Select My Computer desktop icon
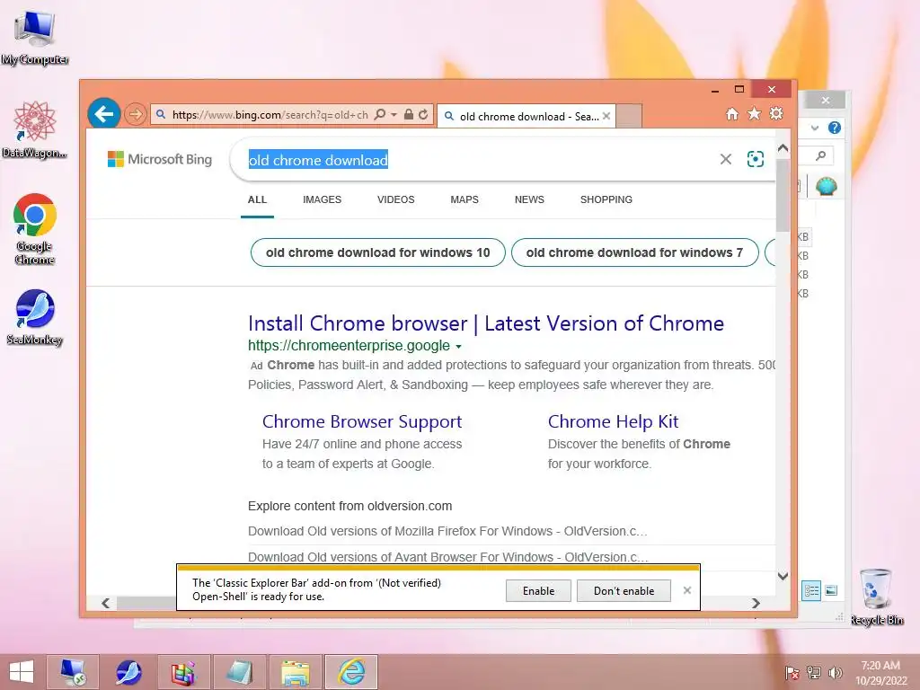This screenshot has height=690, width=920. point(35,38)
